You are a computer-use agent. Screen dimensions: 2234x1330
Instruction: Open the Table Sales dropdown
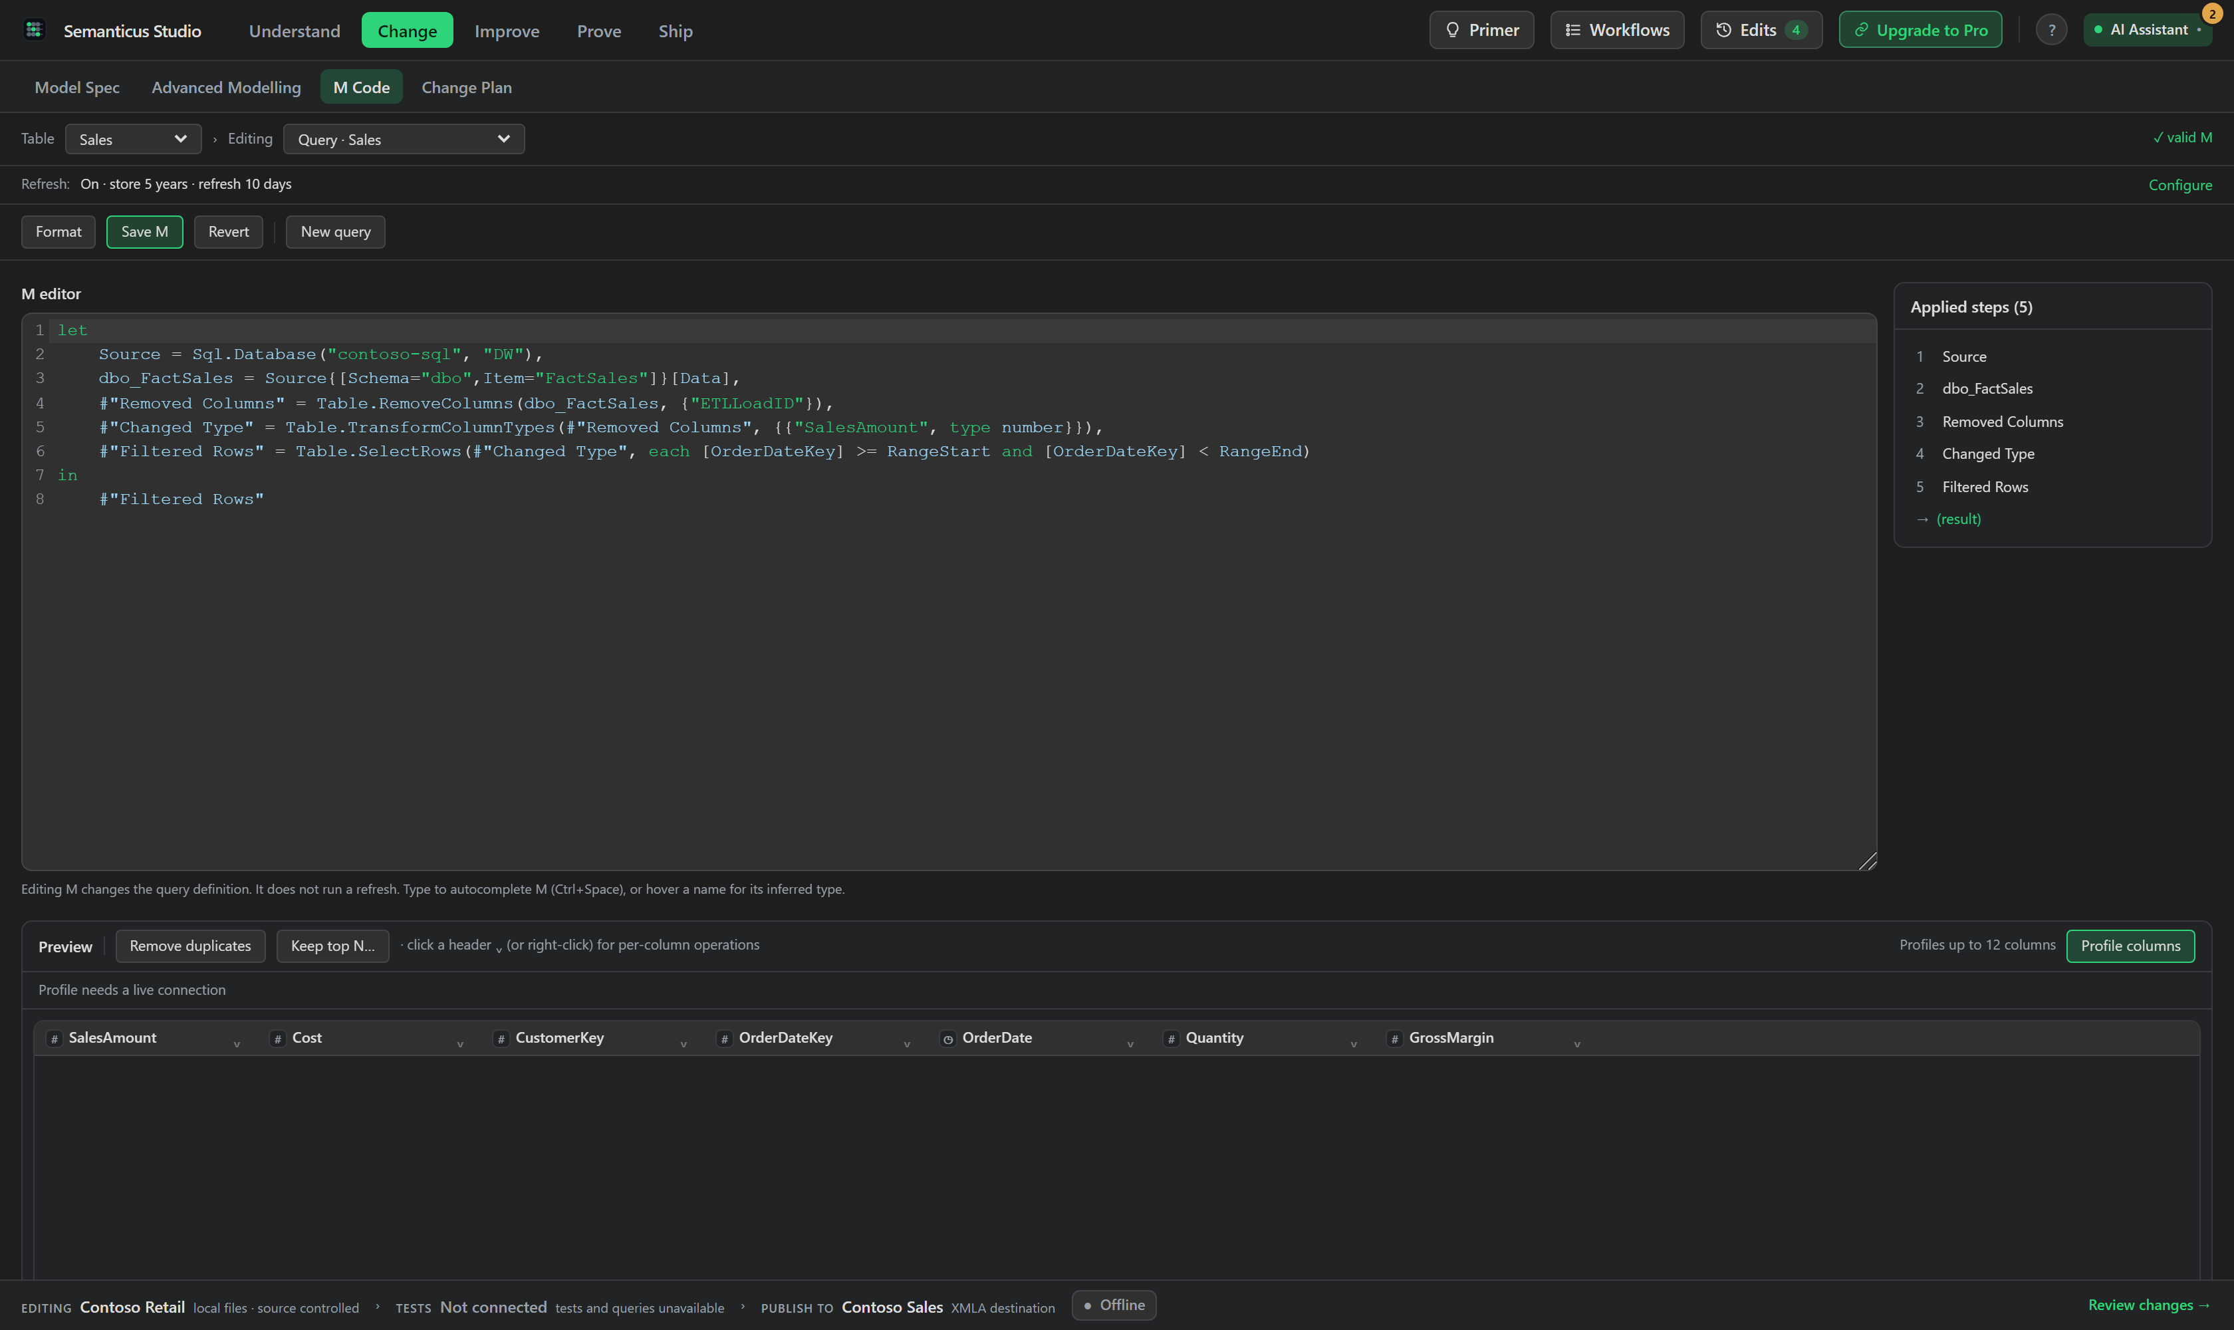coord(132,139)
